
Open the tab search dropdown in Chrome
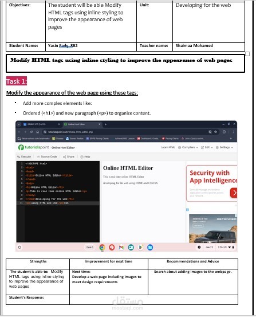[18, 124]
